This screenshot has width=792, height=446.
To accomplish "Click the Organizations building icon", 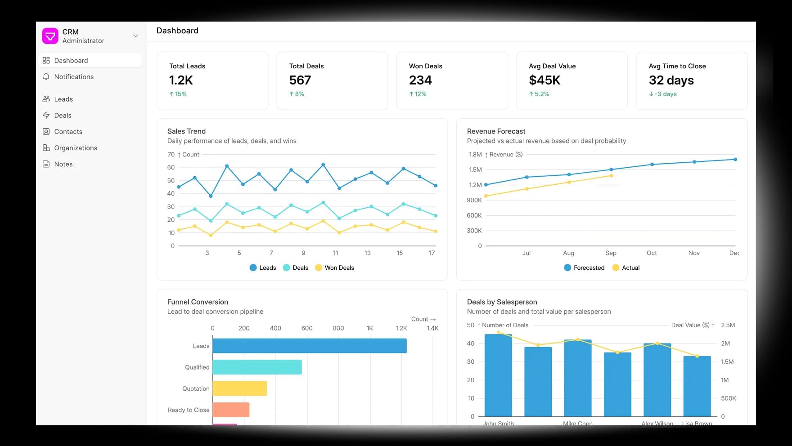I will tap(46, 148).
